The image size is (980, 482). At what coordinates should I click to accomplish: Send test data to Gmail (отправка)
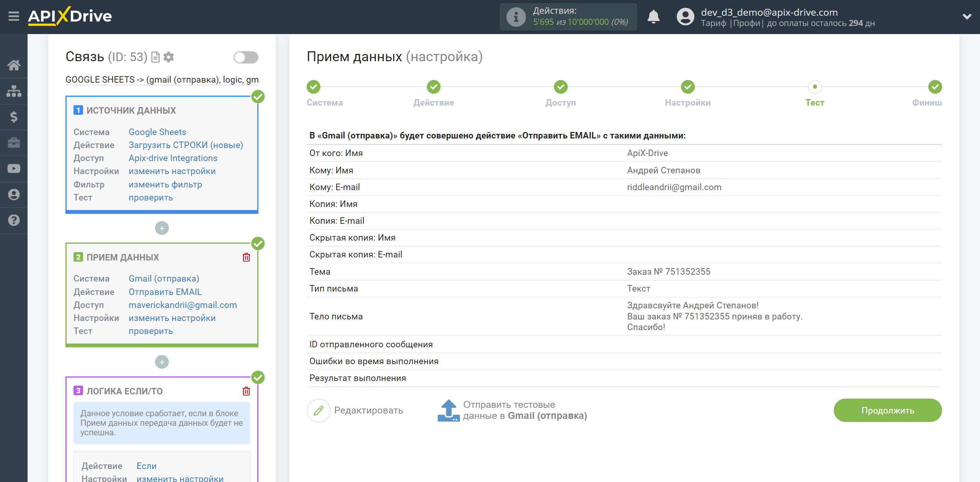pos(512,410)
